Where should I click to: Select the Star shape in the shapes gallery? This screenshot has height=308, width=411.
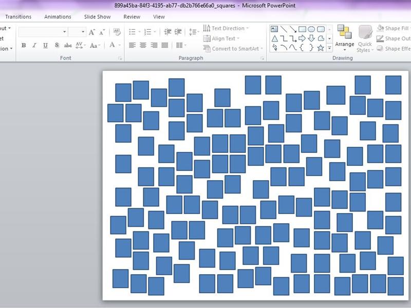[x=320, y=47]
